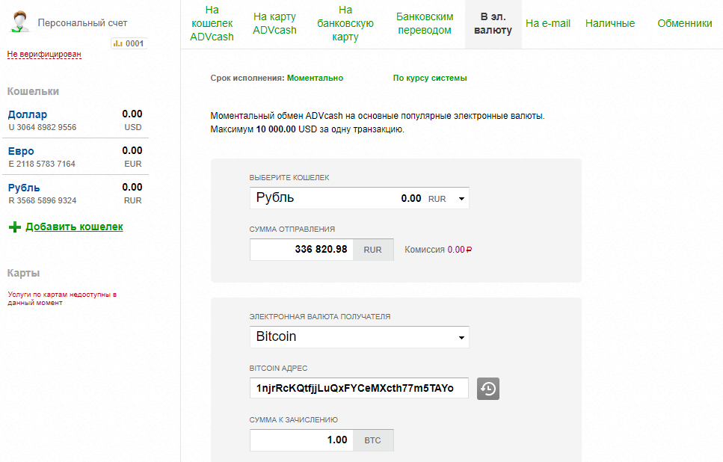Open the Bitcoin address history icon
The height and width of the screenshot is (462, 723).
pos(487,389)
